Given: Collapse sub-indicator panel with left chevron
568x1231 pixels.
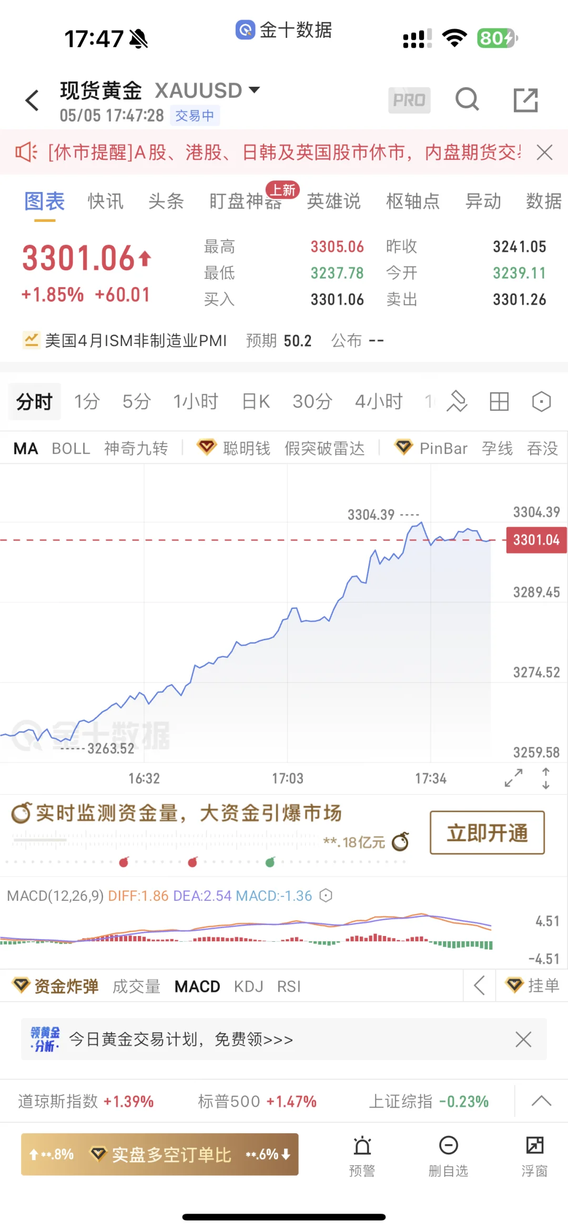Looking at the screenshot, I should point(479,985).
